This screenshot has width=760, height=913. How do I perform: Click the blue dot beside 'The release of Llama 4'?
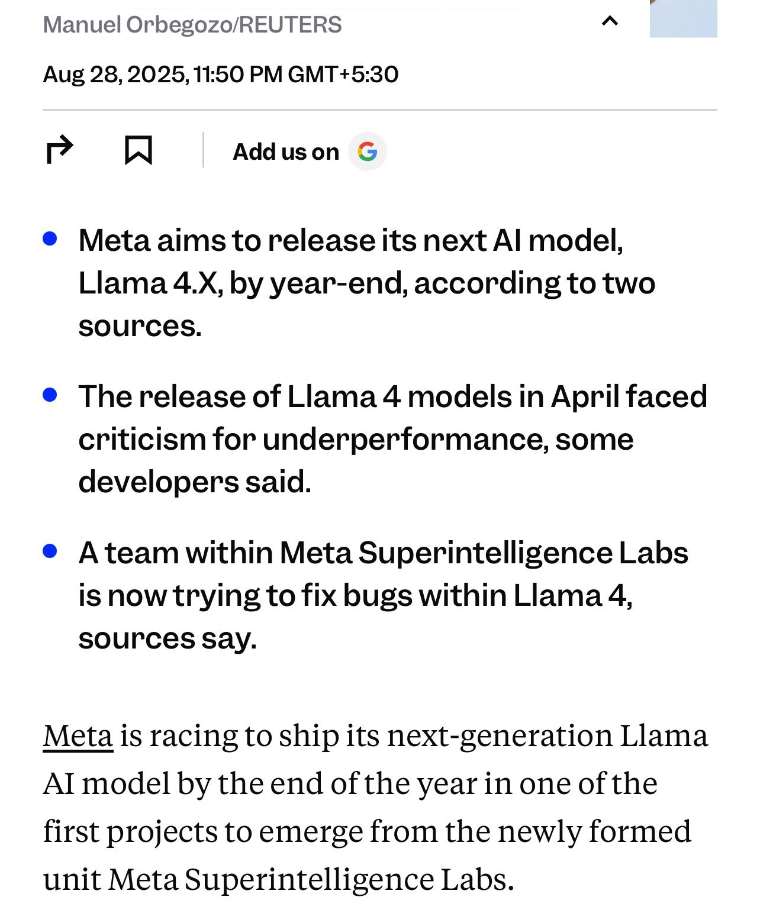tap(50, 395)
